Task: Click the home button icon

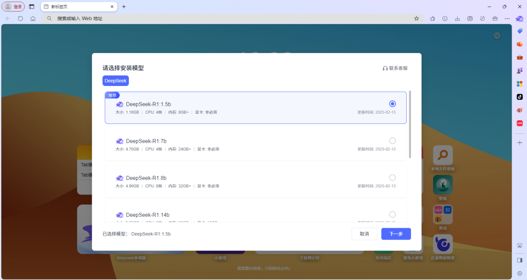Action: [33, 18]
